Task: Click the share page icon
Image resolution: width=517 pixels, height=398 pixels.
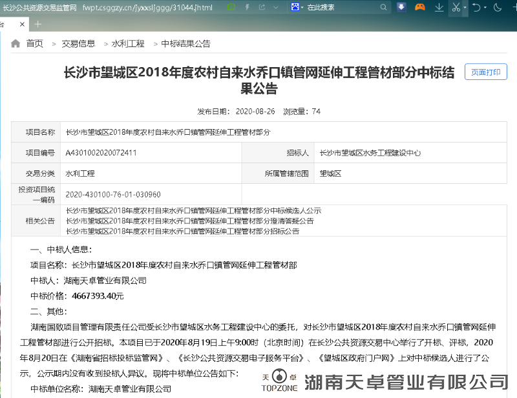Action: pyautogui.click(x=262, y=7)
